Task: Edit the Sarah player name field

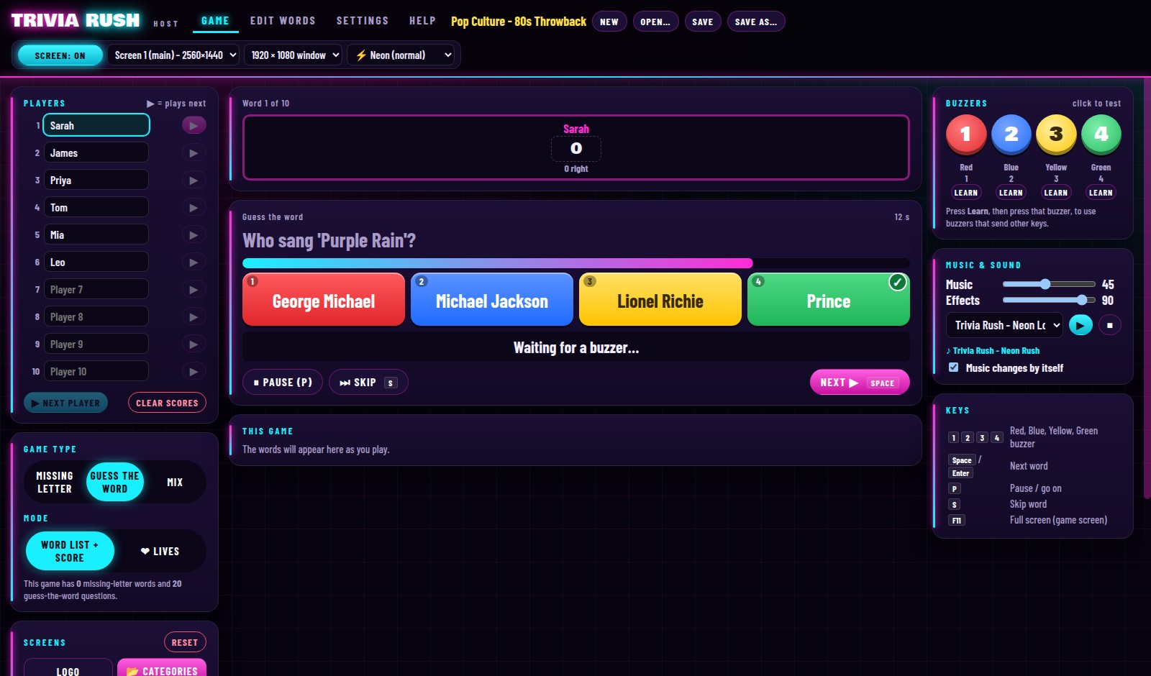Action: click(96, 125)
